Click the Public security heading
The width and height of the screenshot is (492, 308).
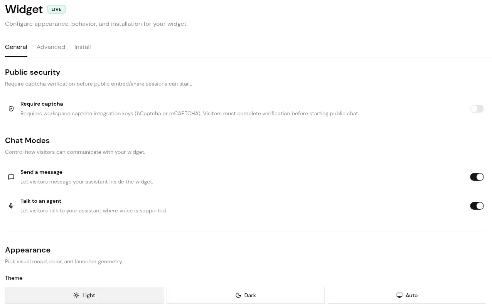(33, 72)
